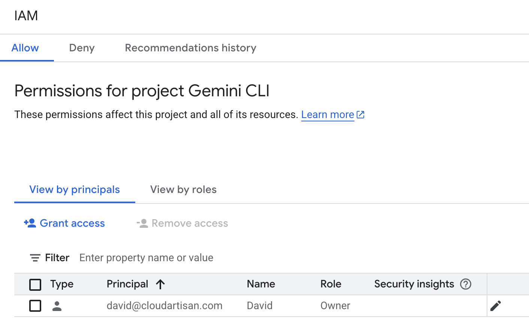Open the Recommendations history tab
Screen dimensions: 529x329
pos(191,48)
